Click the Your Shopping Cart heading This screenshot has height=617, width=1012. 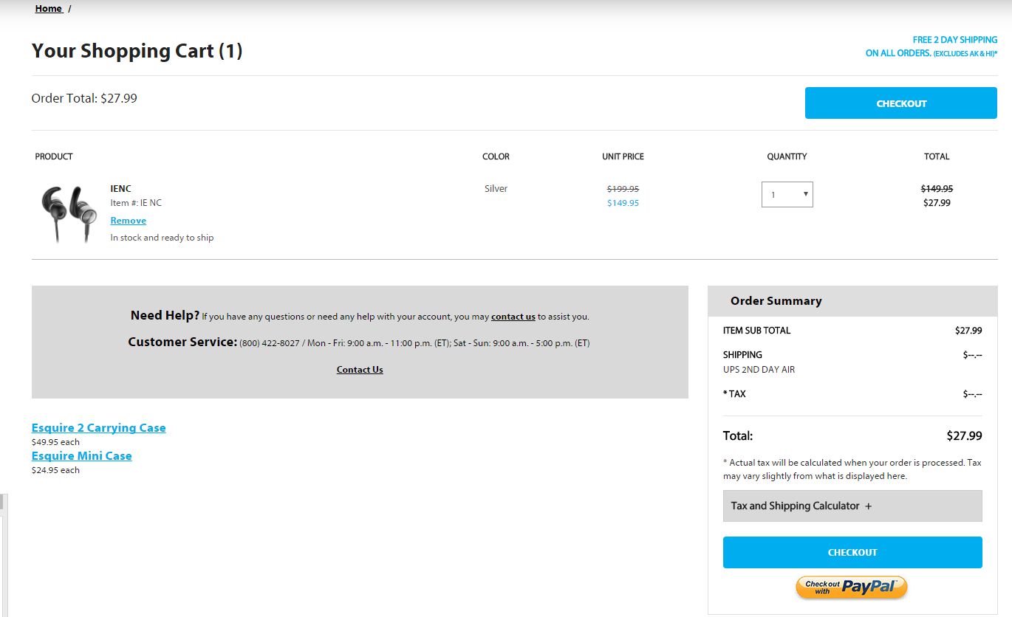137,51
